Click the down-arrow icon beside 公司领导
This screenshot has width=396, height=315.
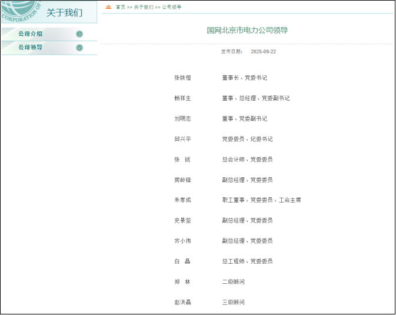[79, 48]
